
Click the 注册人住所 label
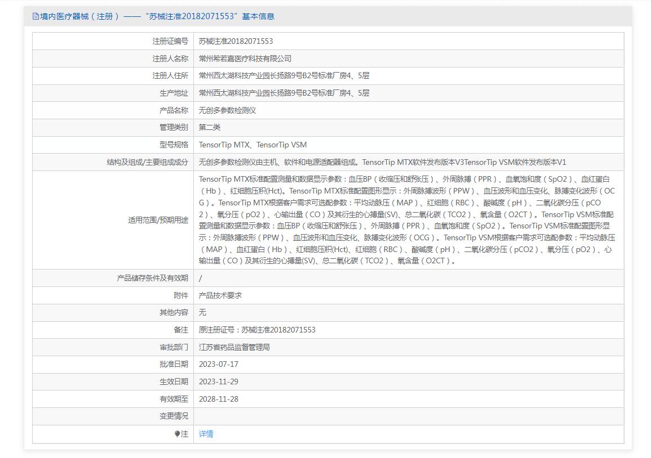pyautogui.click(x=170, y=76)
